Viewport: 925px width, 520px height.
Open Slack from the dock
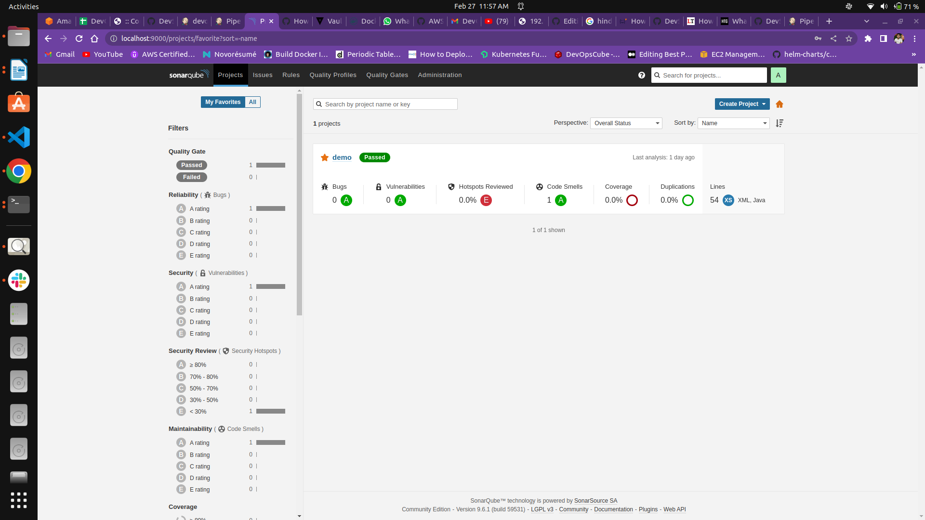[19, 280]
